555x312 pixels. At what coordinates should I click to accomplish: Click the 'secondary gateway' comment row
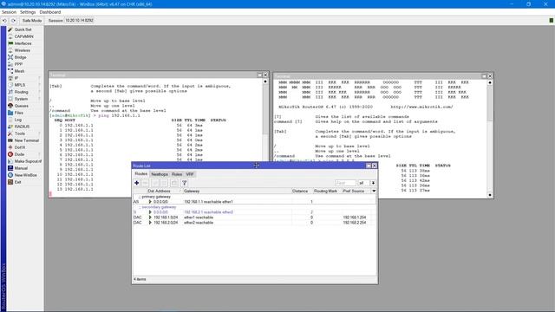pos(254,207)
